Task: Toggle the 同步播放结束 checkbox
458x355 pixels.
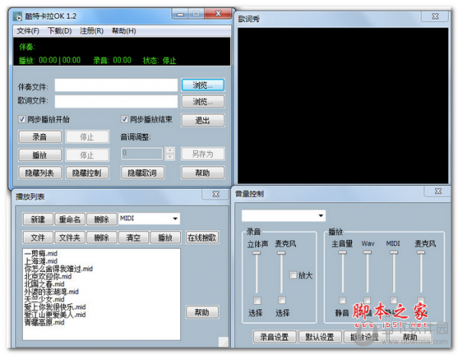Action: (124, 119)
